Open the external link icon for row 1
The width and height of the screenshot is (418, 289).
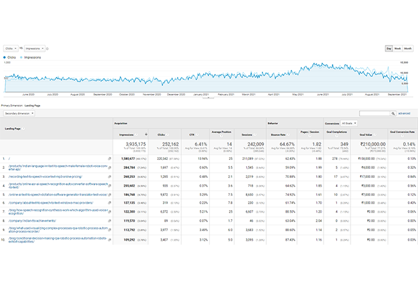pos(109,157)
